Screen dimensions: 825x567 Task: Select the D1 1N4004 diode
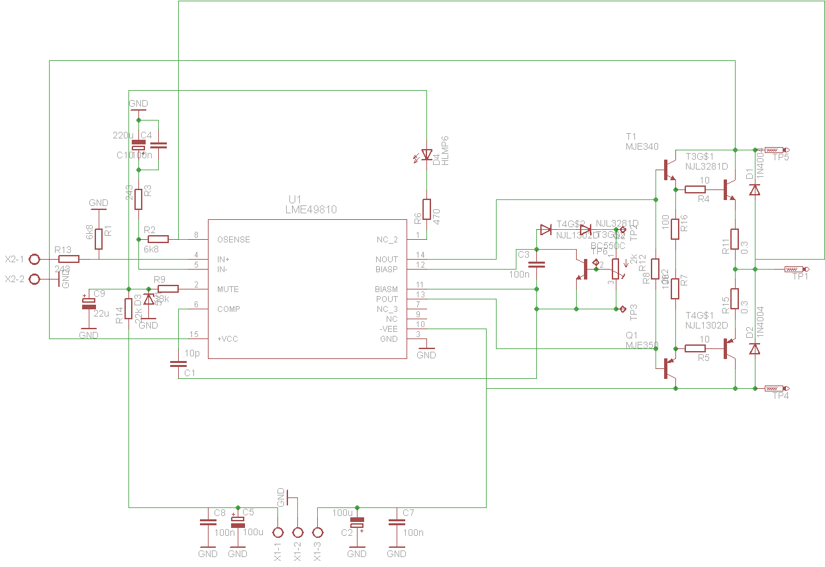point(754,189)
